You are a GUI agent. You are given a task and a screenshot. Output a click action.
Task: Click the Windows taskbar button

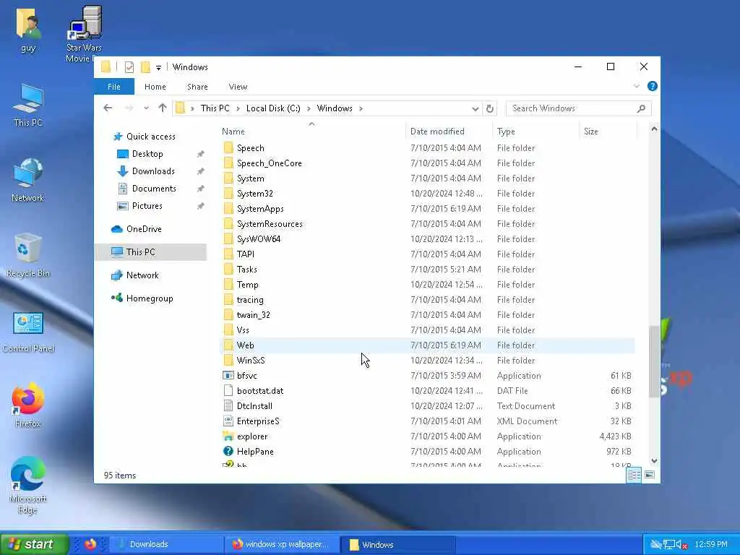click(398, 544)
